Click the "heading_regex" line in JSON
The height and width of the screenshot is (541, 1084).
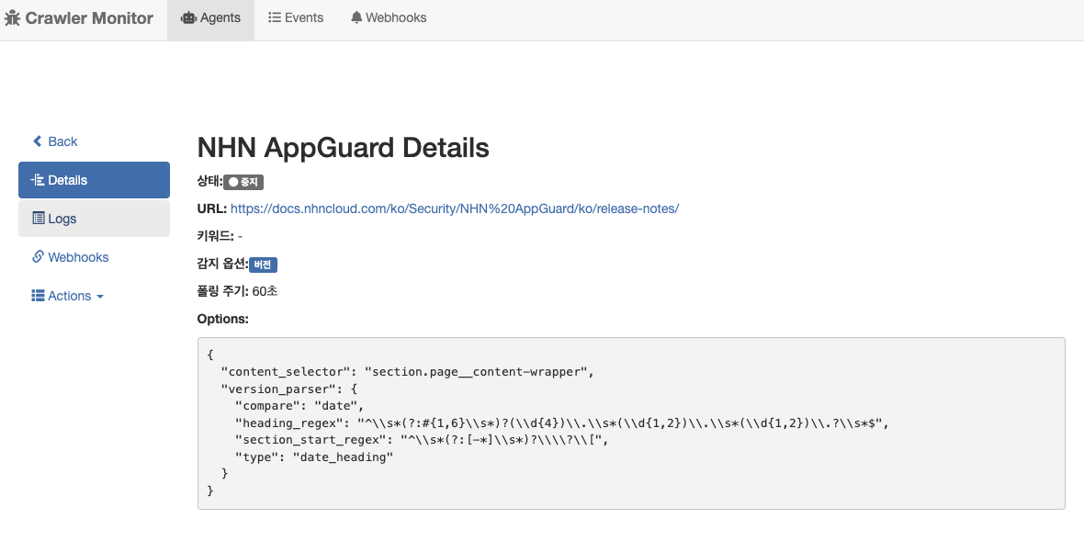click(x=562, y=423)
